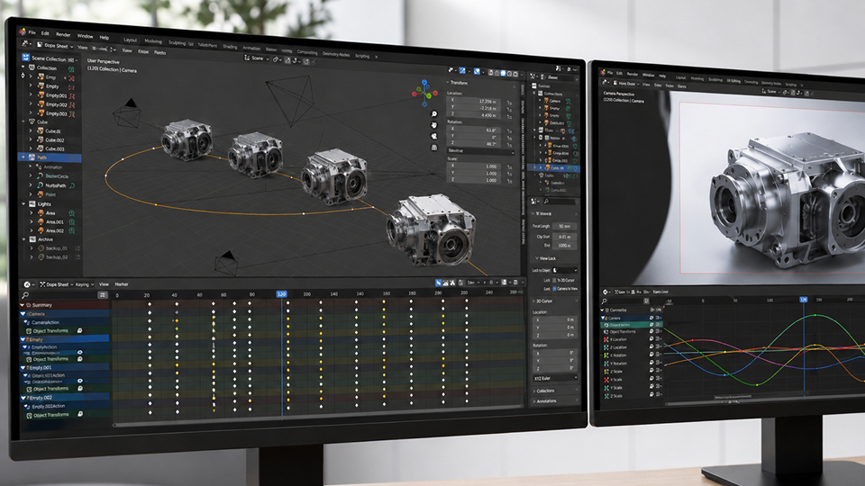Click the viewport navigation axis gizmo

click(x=424, y=93)
